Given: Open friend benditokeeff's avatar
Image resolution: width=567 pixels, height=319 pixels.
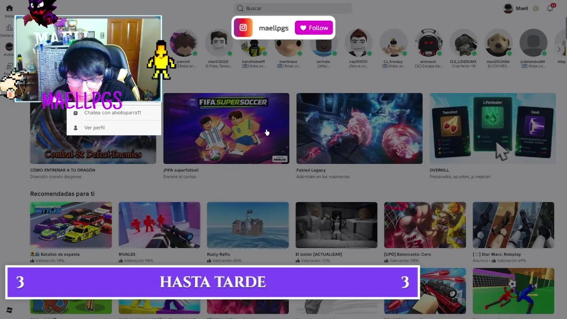Looking at the screenshot, I should [x=253, y=43].
